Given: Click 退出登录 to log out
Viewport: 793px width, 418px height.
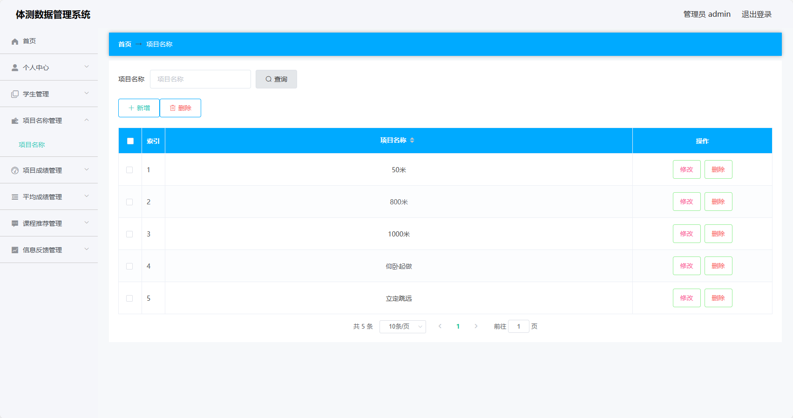Looking at the screenshot, I should (756, 14).
